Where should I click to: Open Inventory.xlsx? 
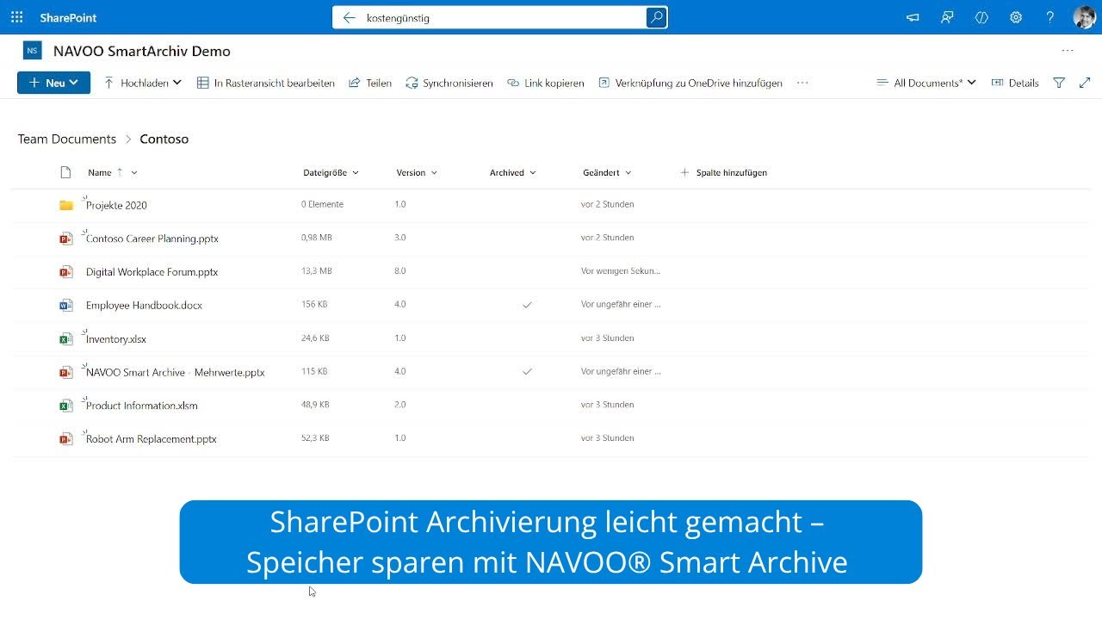pos(116,339)
